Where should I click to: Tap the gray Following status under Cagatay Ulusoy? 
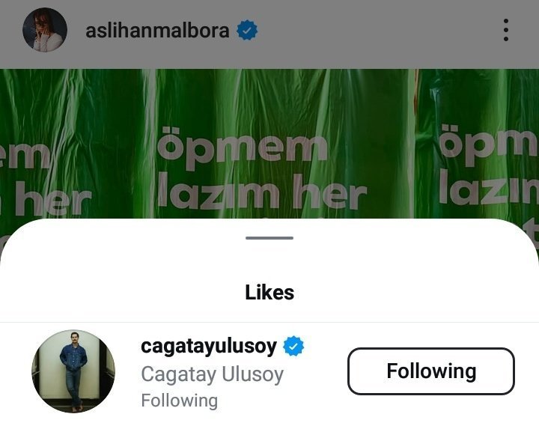(180, 401)
